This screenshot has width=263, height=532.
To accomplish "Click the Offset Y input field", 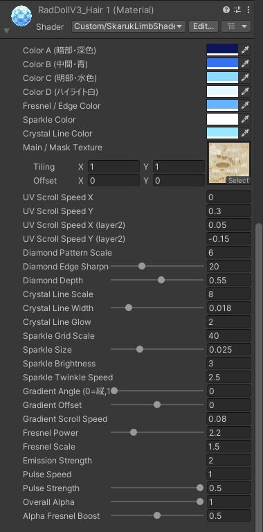I will coord(179,181).
